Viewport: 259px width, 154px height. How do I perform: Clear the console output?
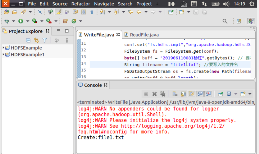[175, 94]
